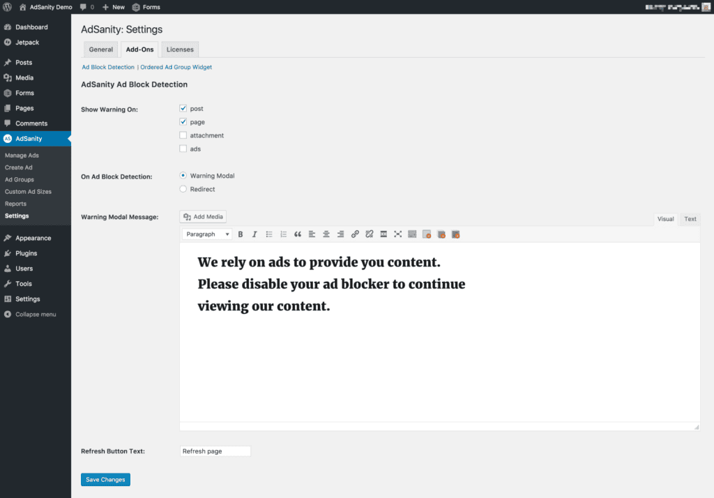The image size is (714, 498).
Task: Open the Toolbar Toggle kitchen sink
Action: coord(412,234)
